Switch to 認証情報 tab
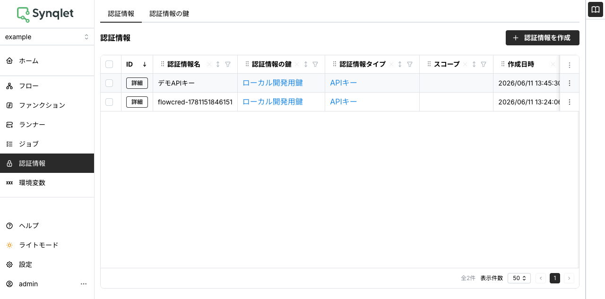Viewport: 605px width, 299px height. (x=121, y=14)
